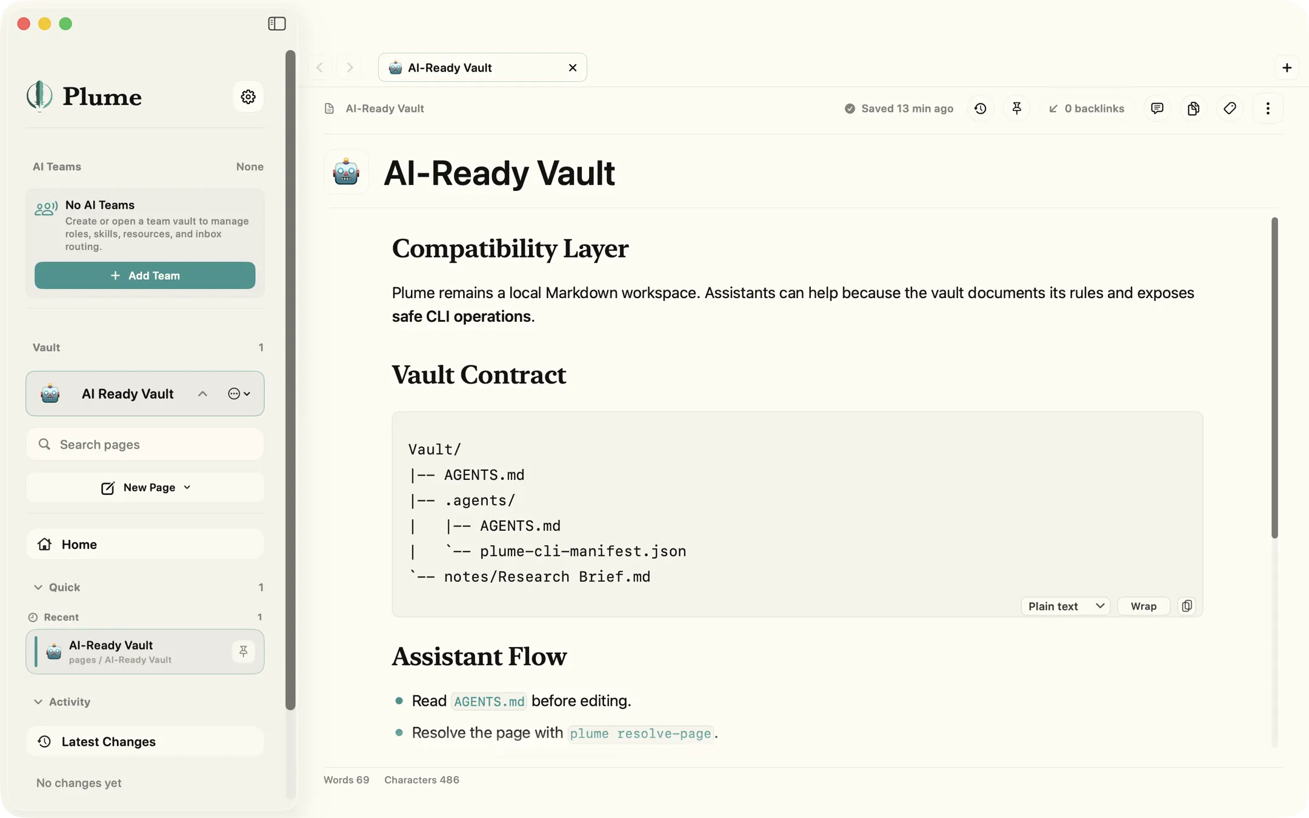1309x818 pixels.
Task: Toggle the sidebar panel icon
Action: 276,24
